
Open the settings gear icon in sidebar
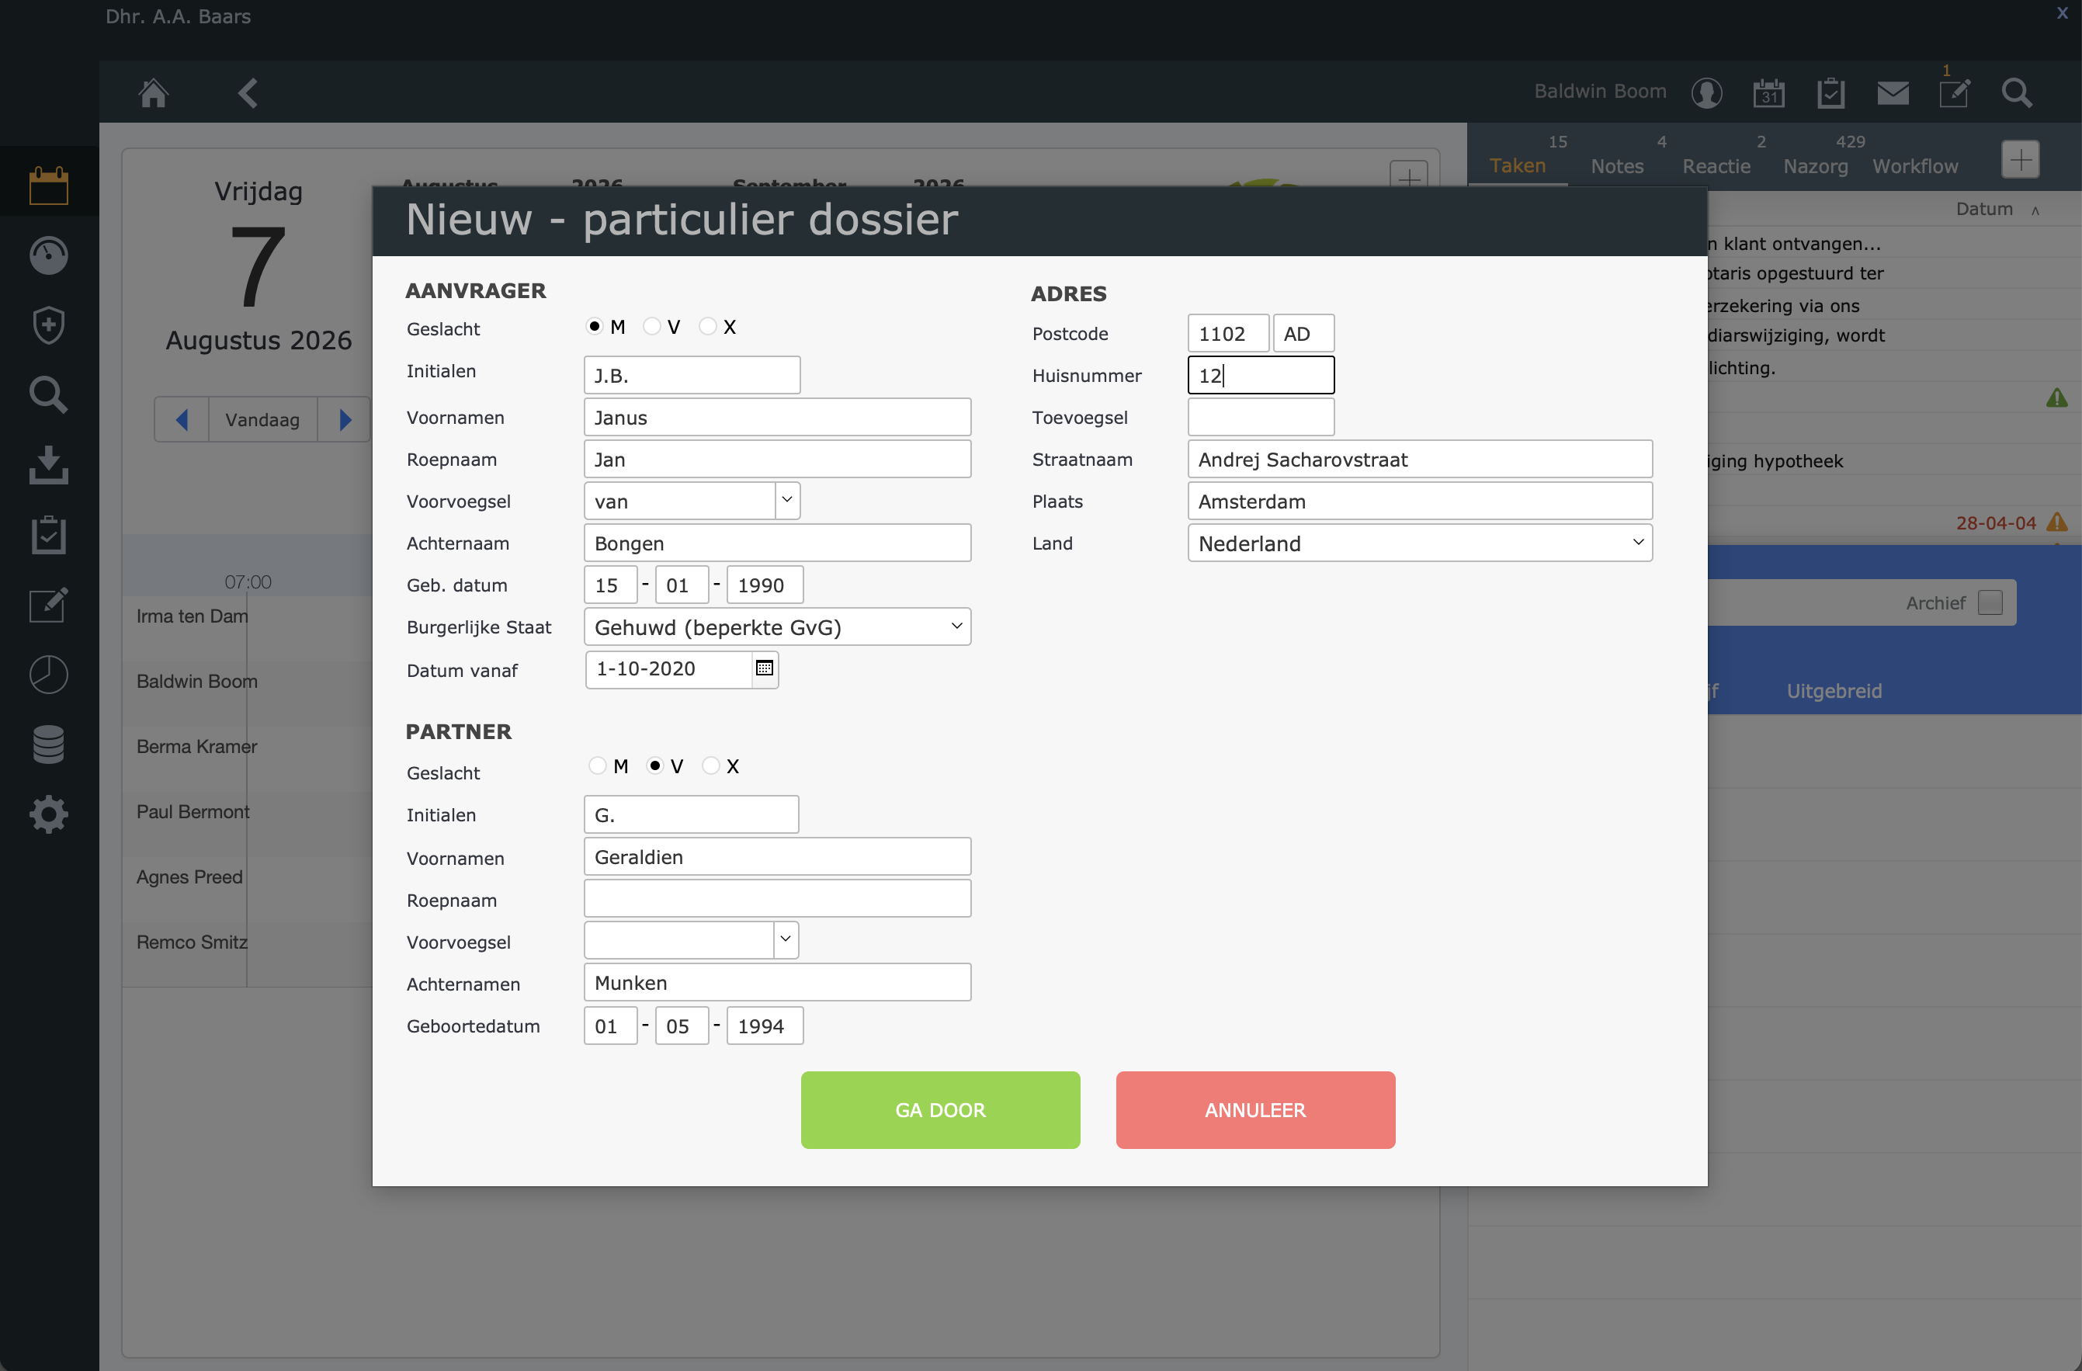pos(49,814)
